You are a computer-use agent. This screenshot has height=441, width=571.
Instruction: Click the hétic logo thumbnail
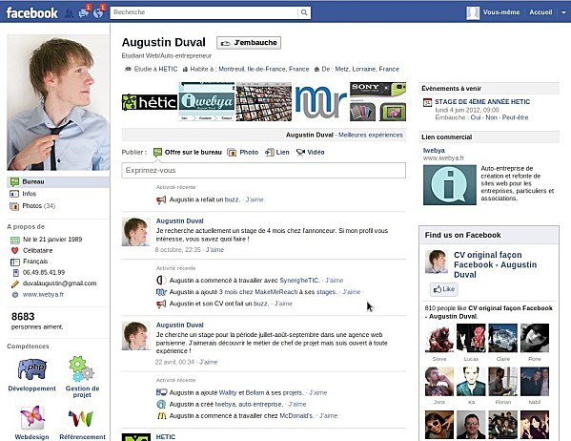click(x=150, y=102)
